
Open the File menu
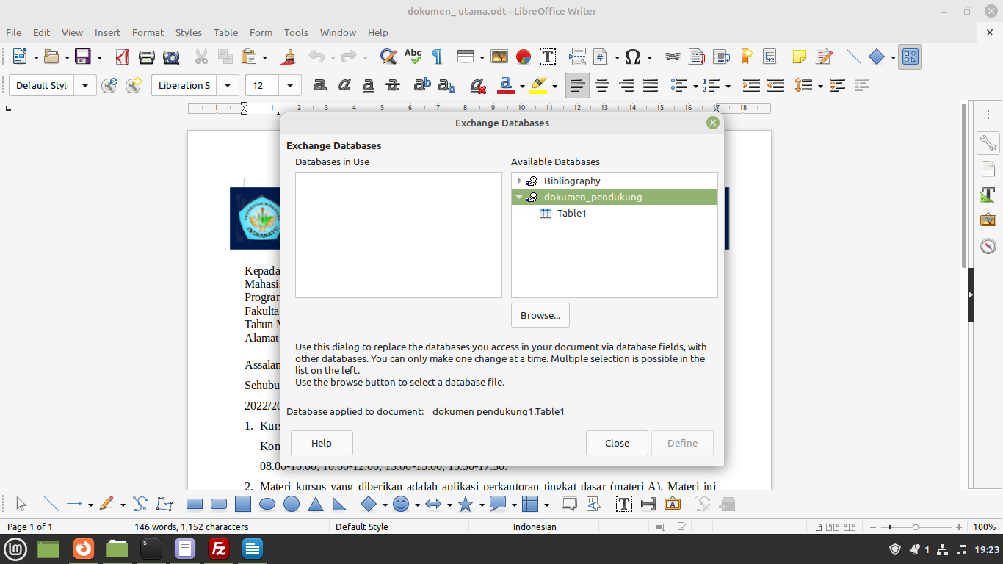pyautogui.click(x=13, y=32)
